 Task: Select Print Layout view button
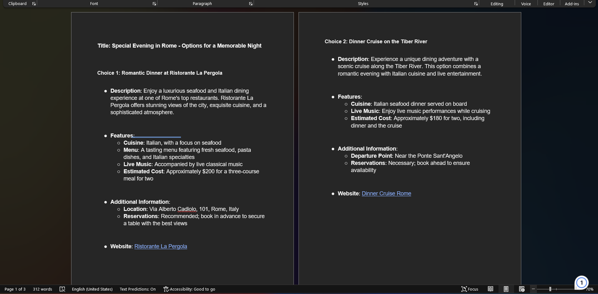506,289
